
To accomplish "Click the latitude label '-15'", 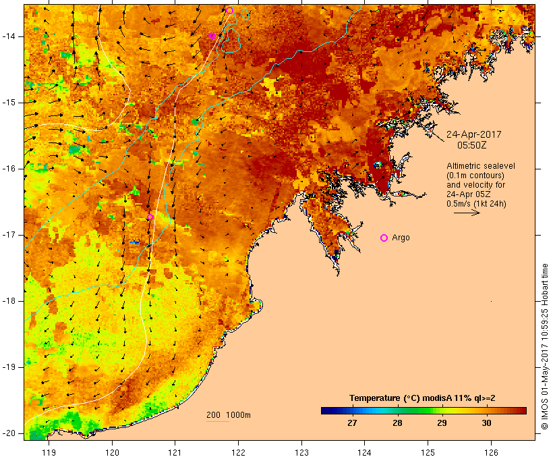I will click(9, 103).
